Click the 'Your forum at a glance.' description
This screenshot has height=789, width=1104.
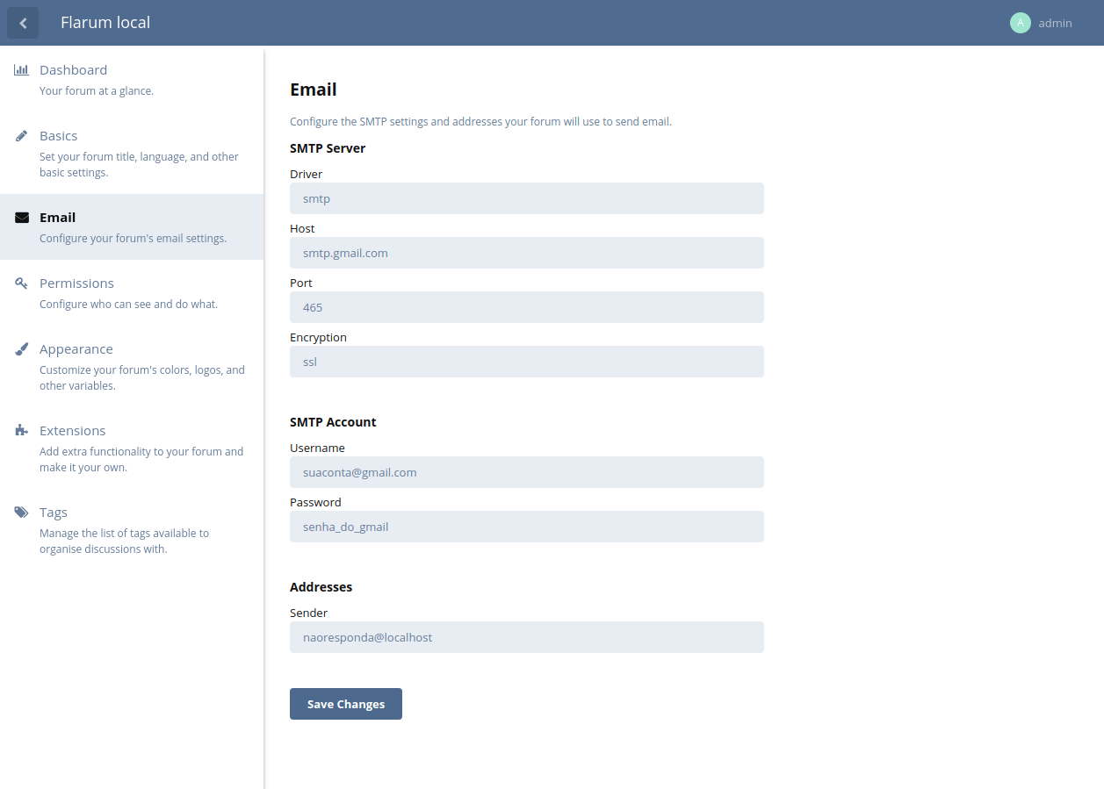click(97, 90)
